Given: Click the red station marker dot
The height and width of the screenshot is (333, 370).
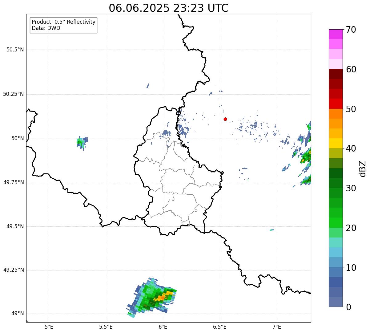Looking at the screenshot, I should coord(225,119).
